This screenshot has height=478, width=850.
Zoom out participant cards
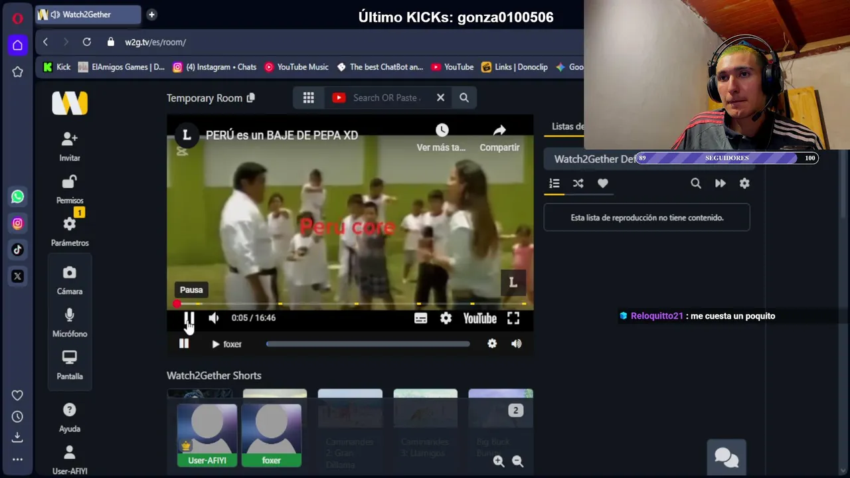tap(518, 461)
